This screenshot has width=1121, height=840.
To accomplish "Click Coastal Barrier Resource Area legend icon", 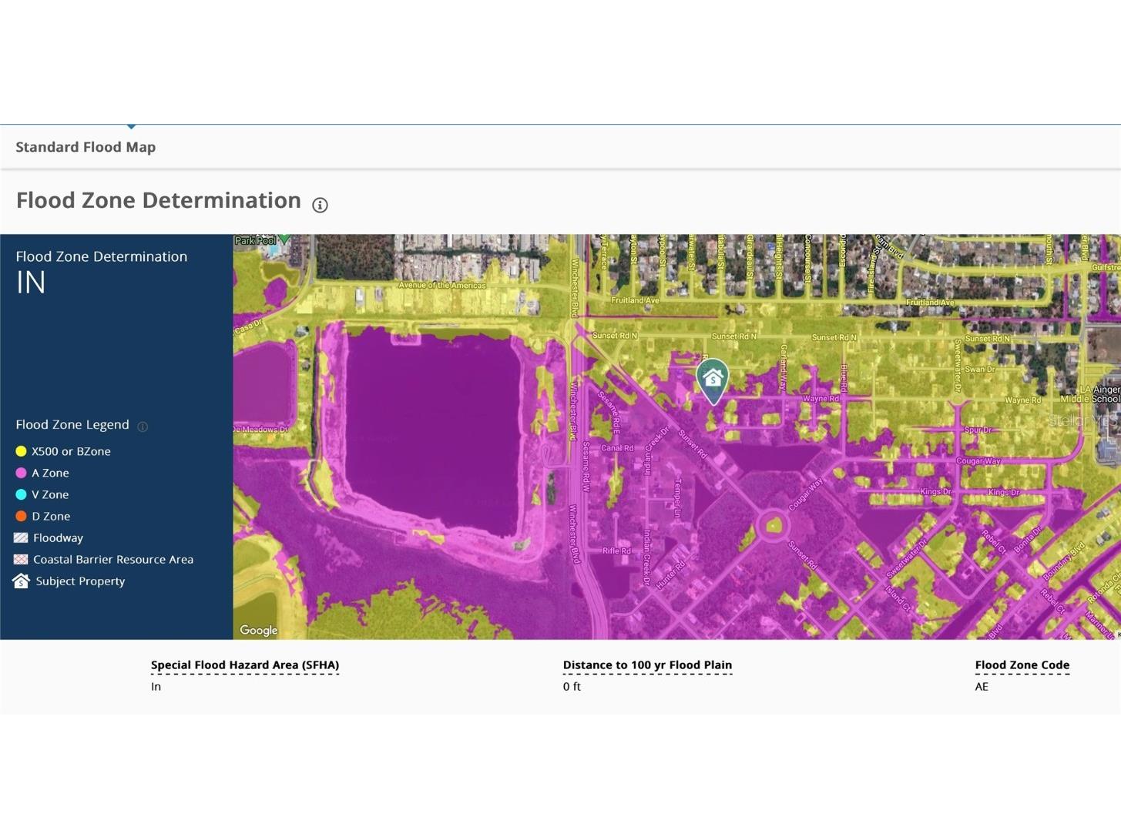I will click(21, 560).
